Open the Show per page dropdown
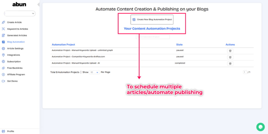268x134 pixels. point(94,72)
